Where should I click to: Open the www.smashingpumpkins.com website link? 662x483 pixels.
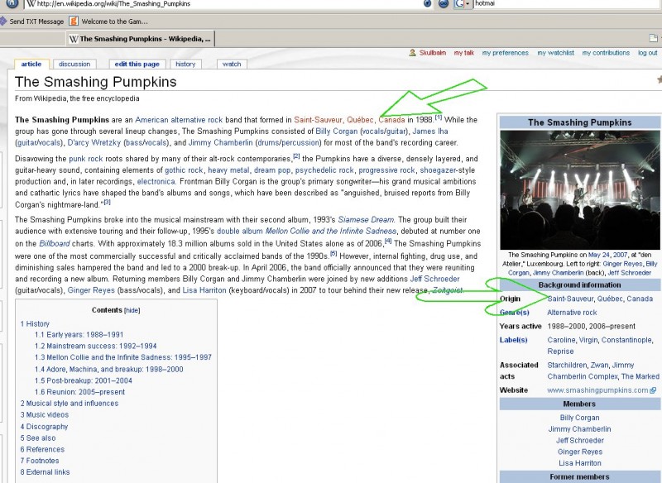coord(597,390)
